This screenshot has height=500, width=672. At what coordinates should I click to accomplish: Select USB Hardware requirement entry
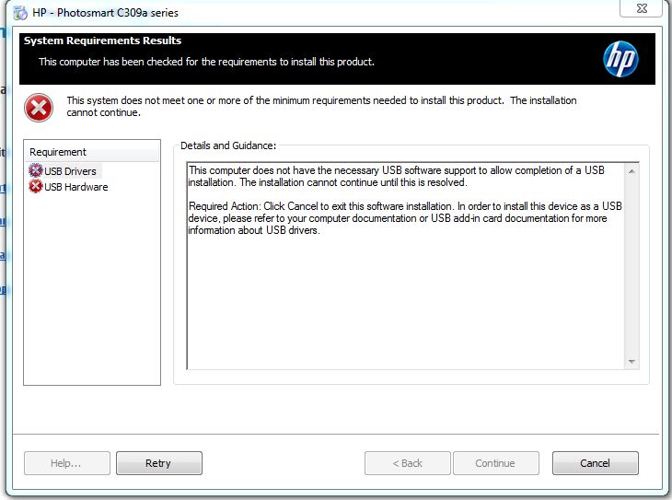click(x=68, y=187)
